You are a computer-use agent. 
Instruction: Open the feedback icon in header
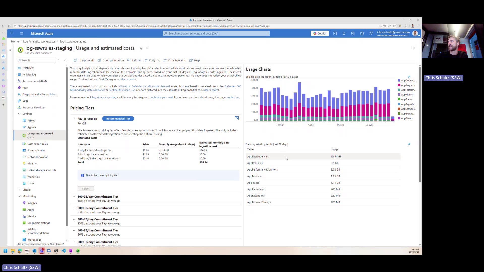click(x=371, y=33)
